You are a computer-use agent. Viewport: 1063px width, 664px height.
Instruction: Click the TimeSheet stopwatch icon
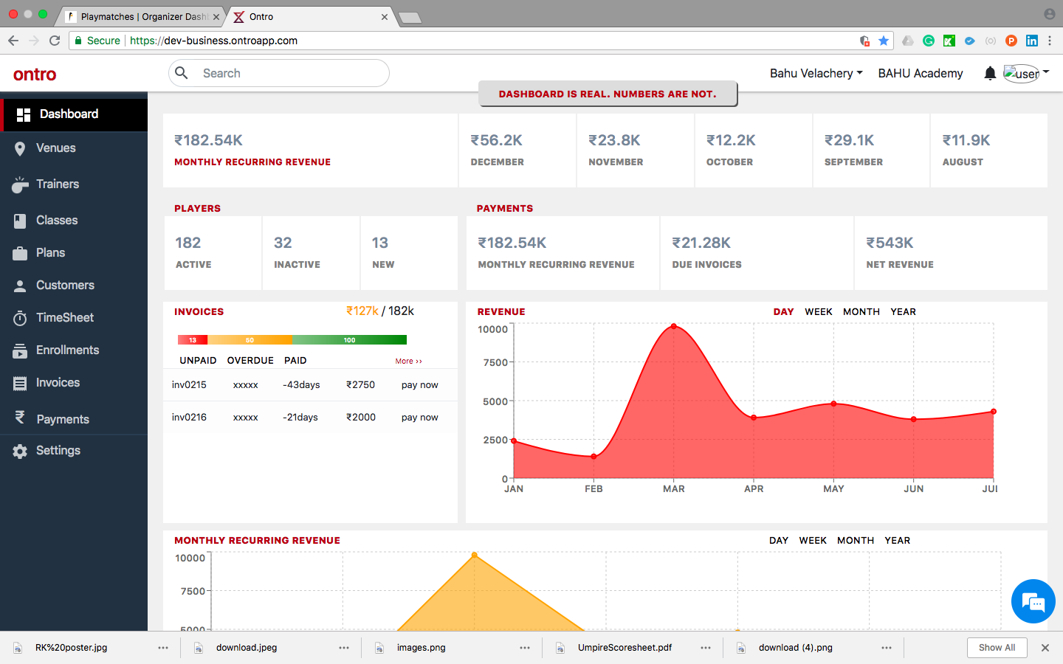click(20, 318)
